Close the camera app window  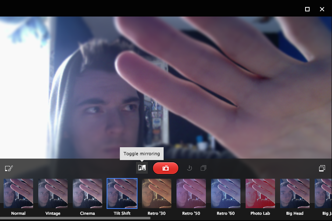pos(322,9)
